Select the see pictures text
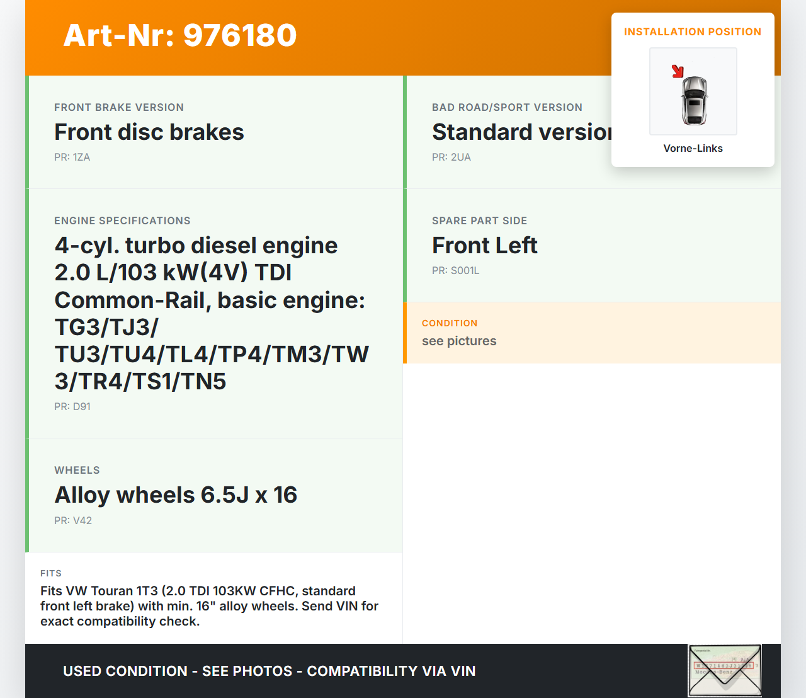Screen dimensions: 806x698 459,341
